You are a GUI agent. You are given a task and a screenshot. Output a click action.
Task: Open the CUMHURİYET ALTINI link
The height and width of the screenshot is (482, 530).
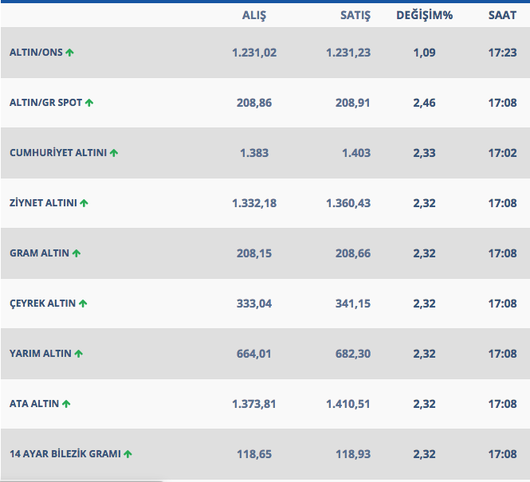point(57,153)
